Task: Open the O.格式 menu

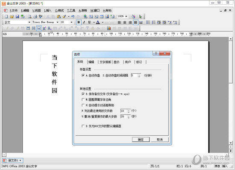Action: (59, 11)
